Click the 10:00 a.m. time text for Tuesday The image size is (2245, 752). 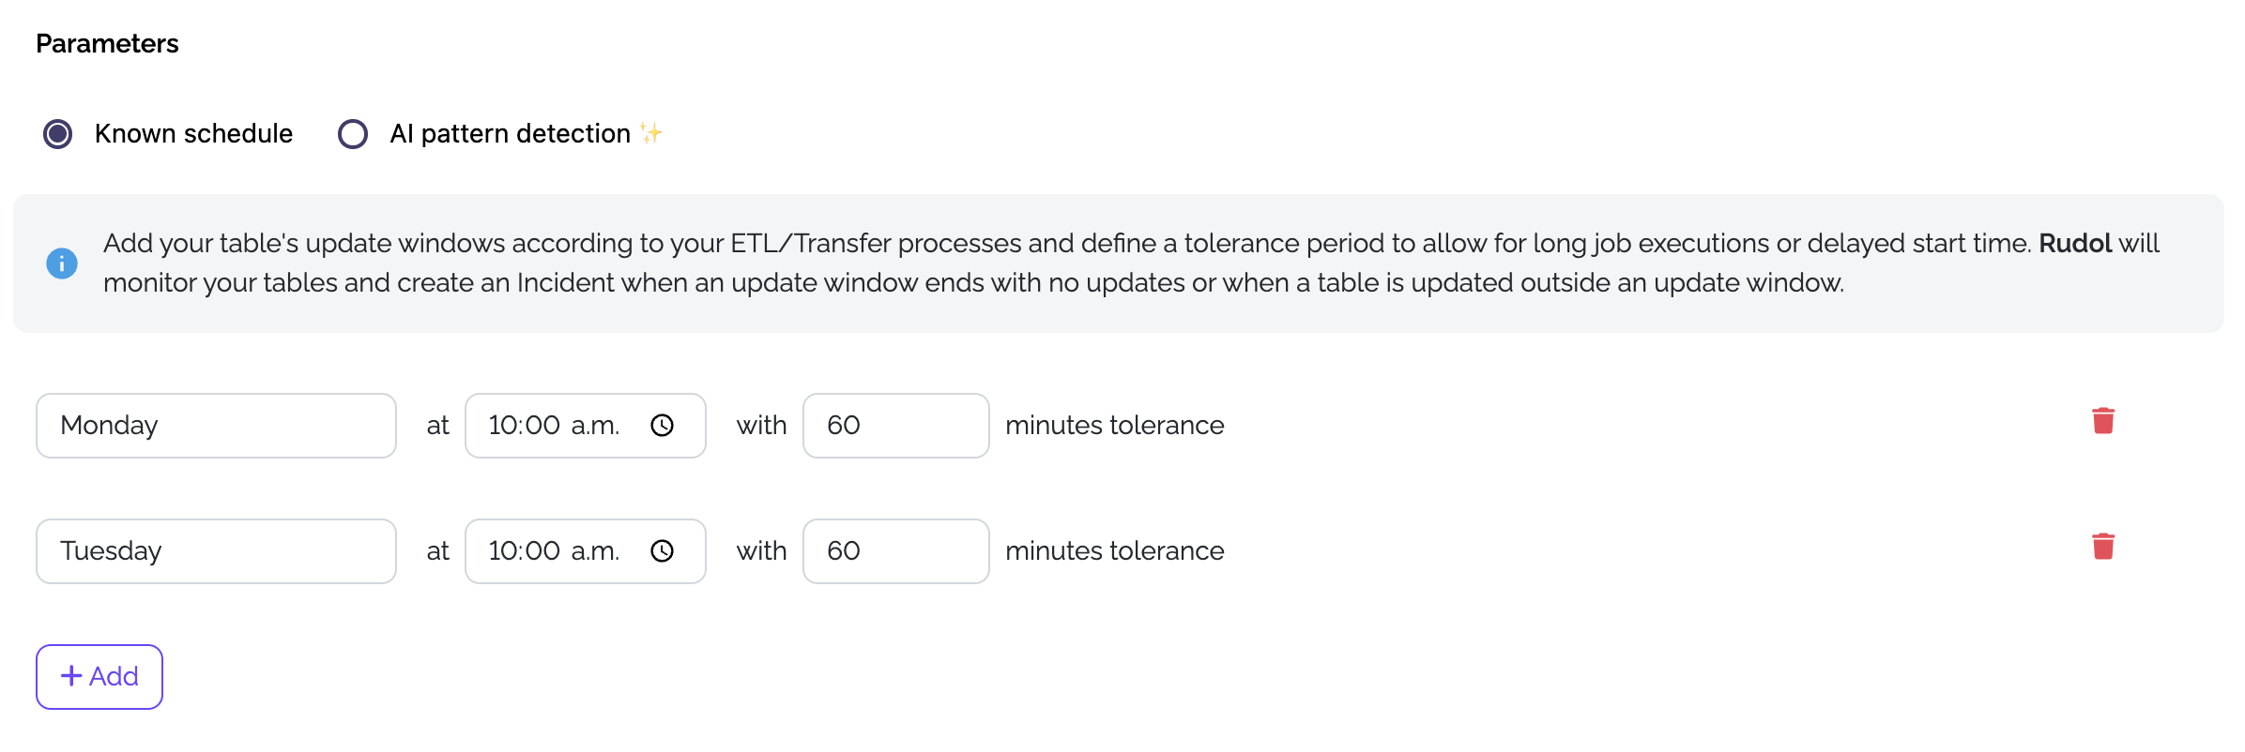(x=553, y=551)
